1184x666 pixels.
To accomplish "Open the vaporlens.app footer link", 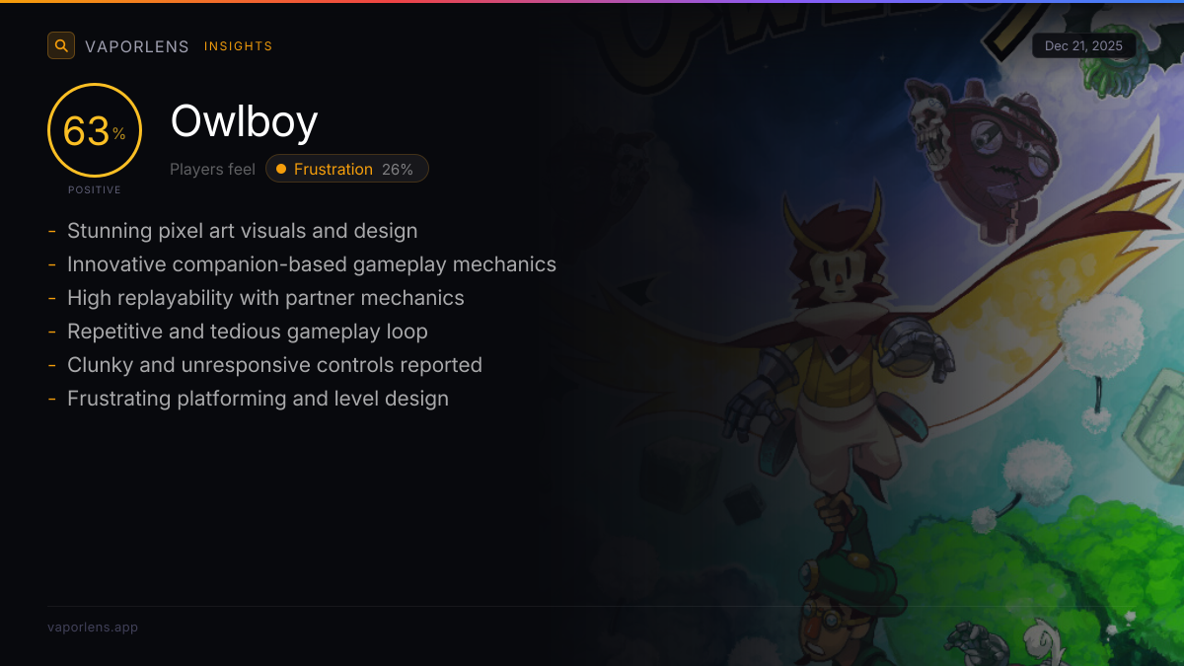I will click(x=93, y=627).
